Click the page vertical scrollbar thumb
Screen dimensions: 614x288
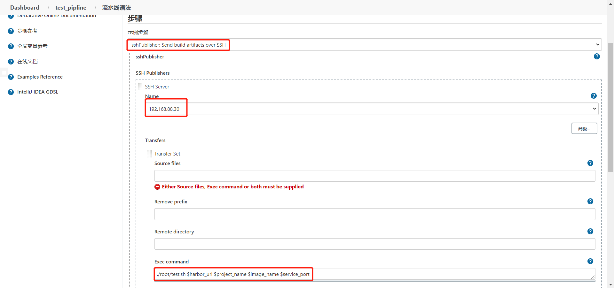[x=610, y=107]
